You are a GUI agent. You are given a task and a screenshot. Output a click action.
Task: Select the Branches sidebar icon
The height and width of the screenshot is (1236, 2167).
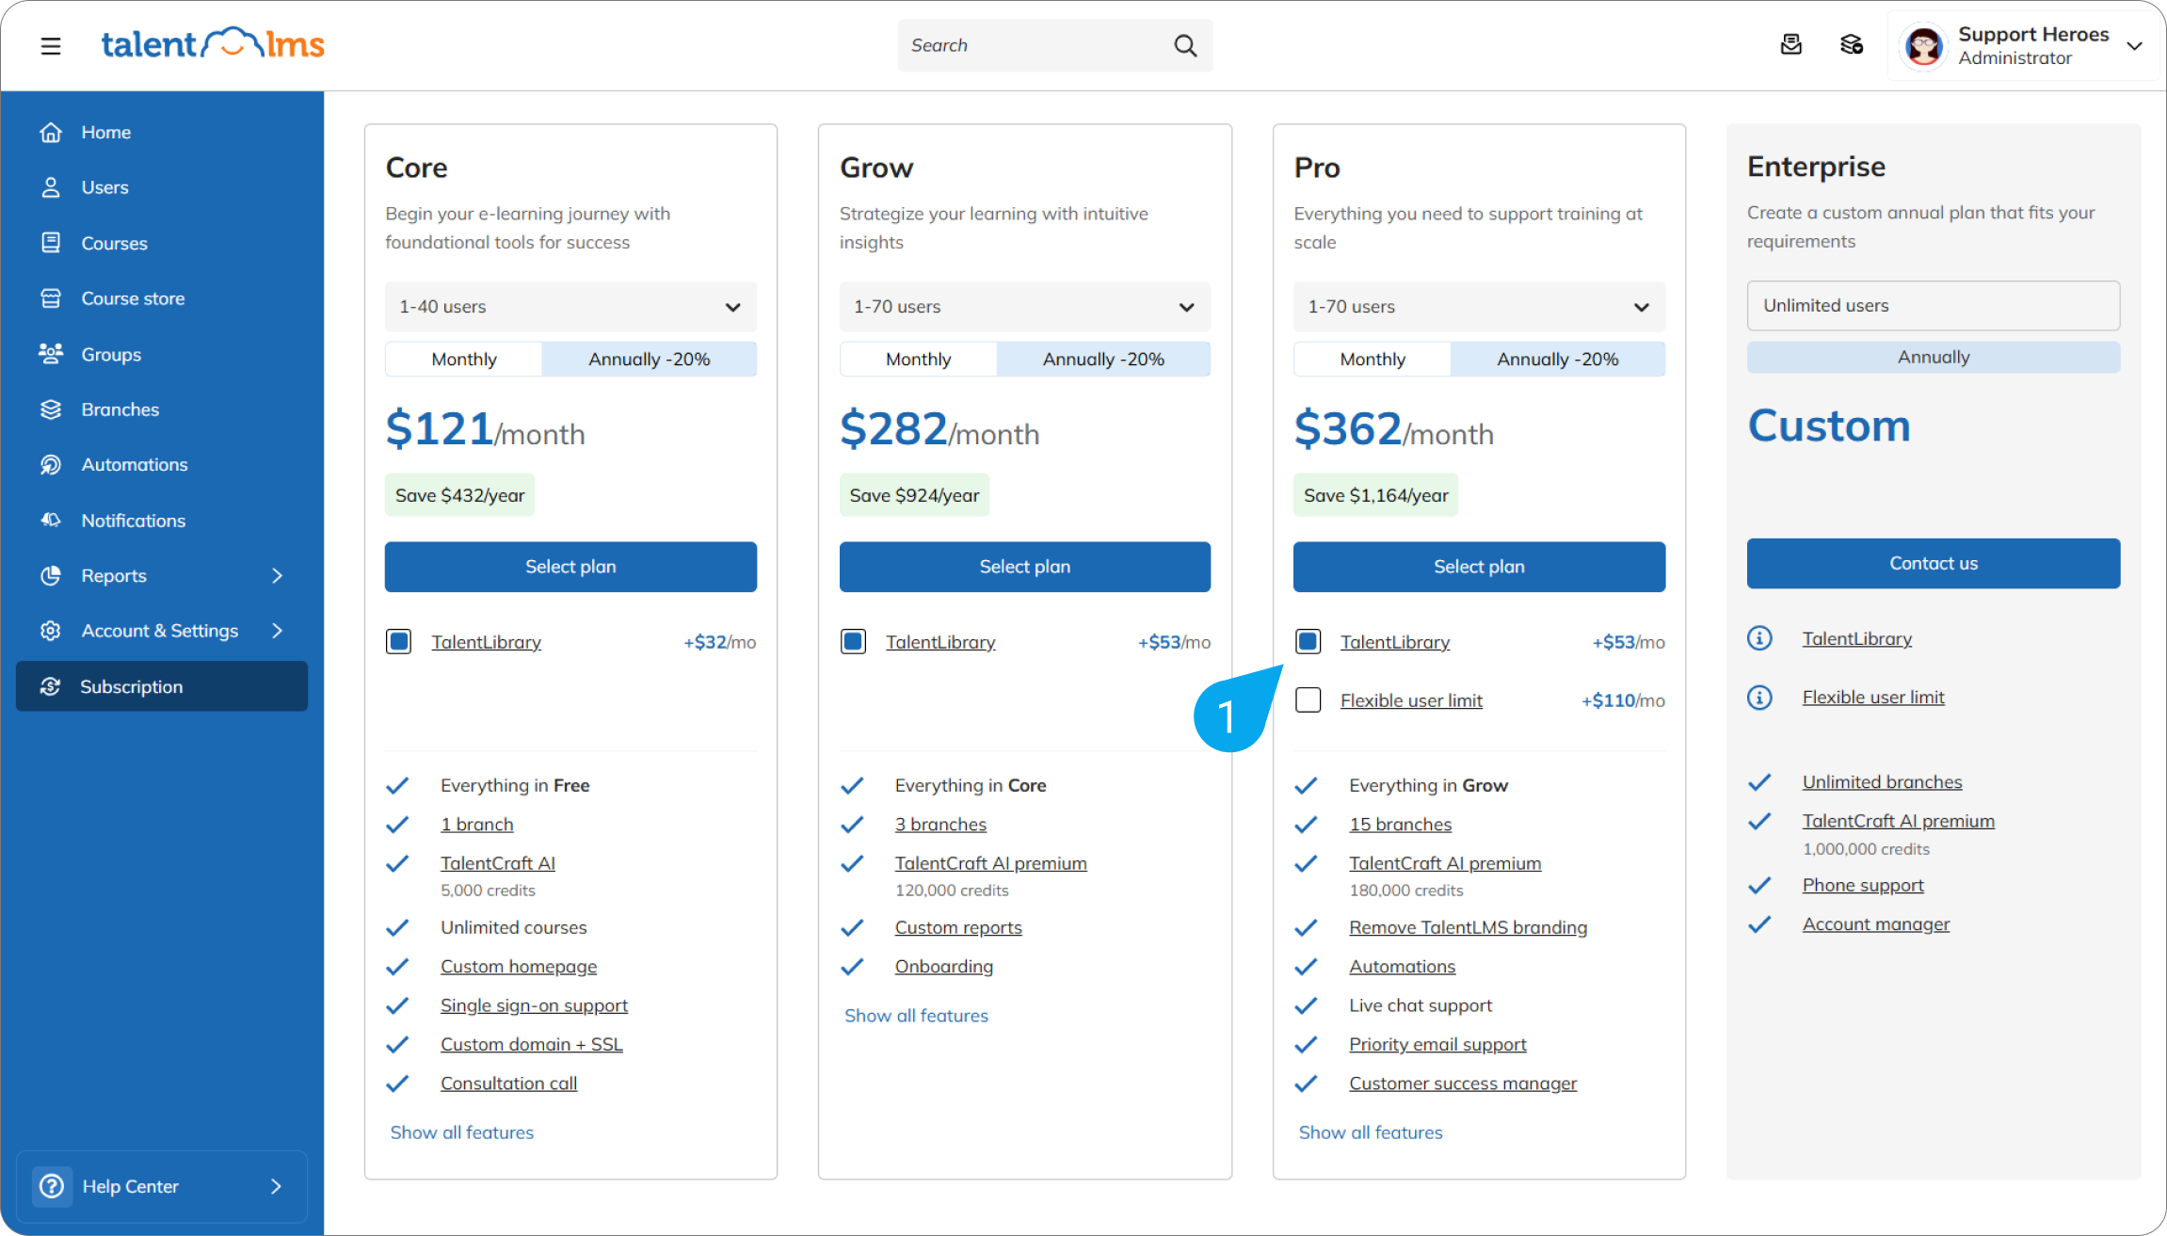51,409
